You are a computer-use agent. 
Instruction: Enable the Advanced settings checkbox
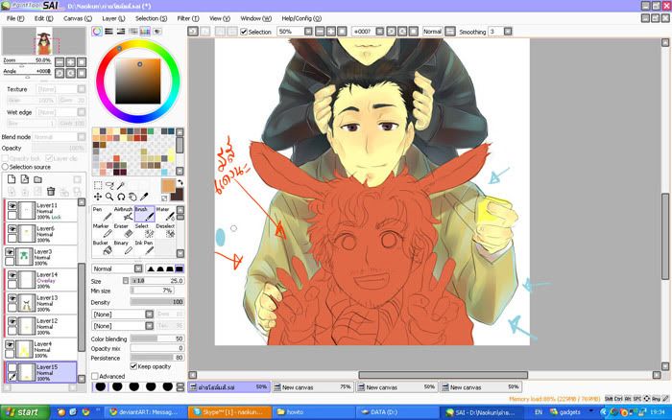[95, 377]
